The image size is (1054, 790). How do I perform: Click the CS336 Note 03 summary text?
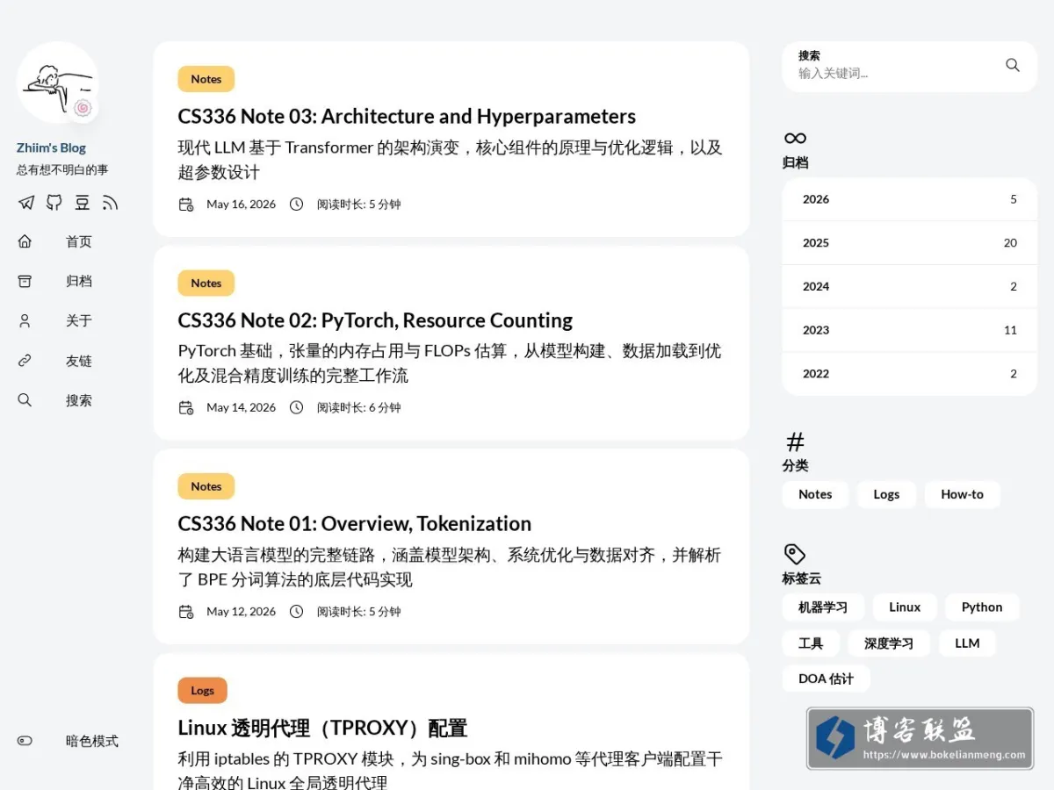450,160
